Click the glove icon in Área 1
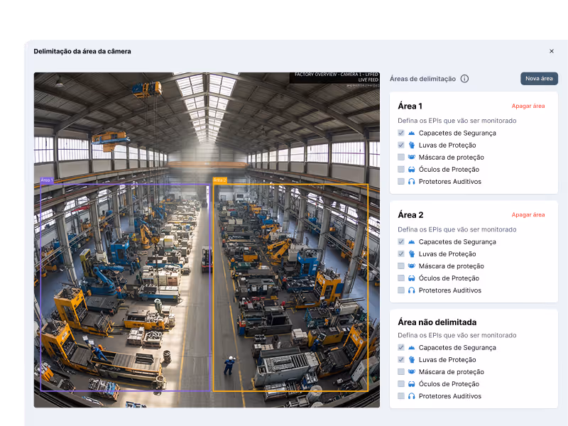 click(x=412, y=145)
